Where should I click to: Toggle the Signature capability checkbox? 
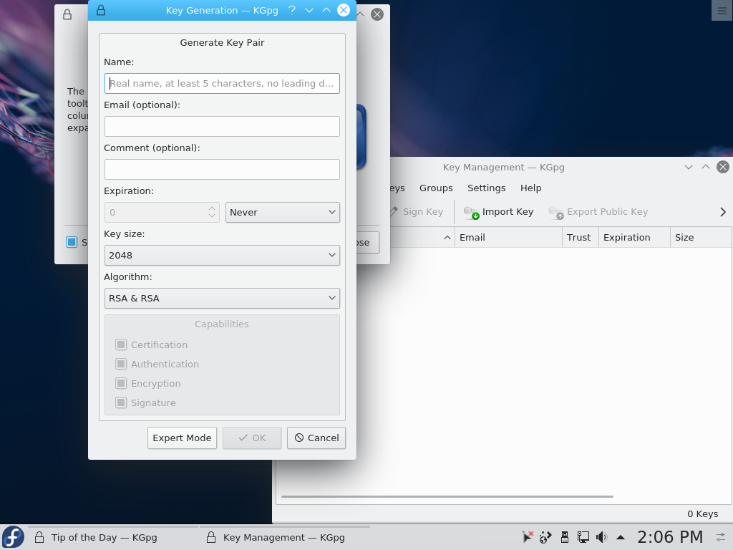pyautogui.click(x=121, y=402)
